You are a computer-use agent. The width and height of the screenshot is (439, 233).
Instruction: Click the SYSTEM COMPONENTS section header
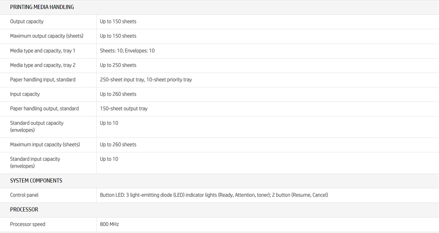point(36,181)
